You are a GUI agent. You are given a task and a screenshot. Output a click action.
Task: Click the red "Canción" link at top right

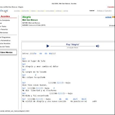pos(111,7)
